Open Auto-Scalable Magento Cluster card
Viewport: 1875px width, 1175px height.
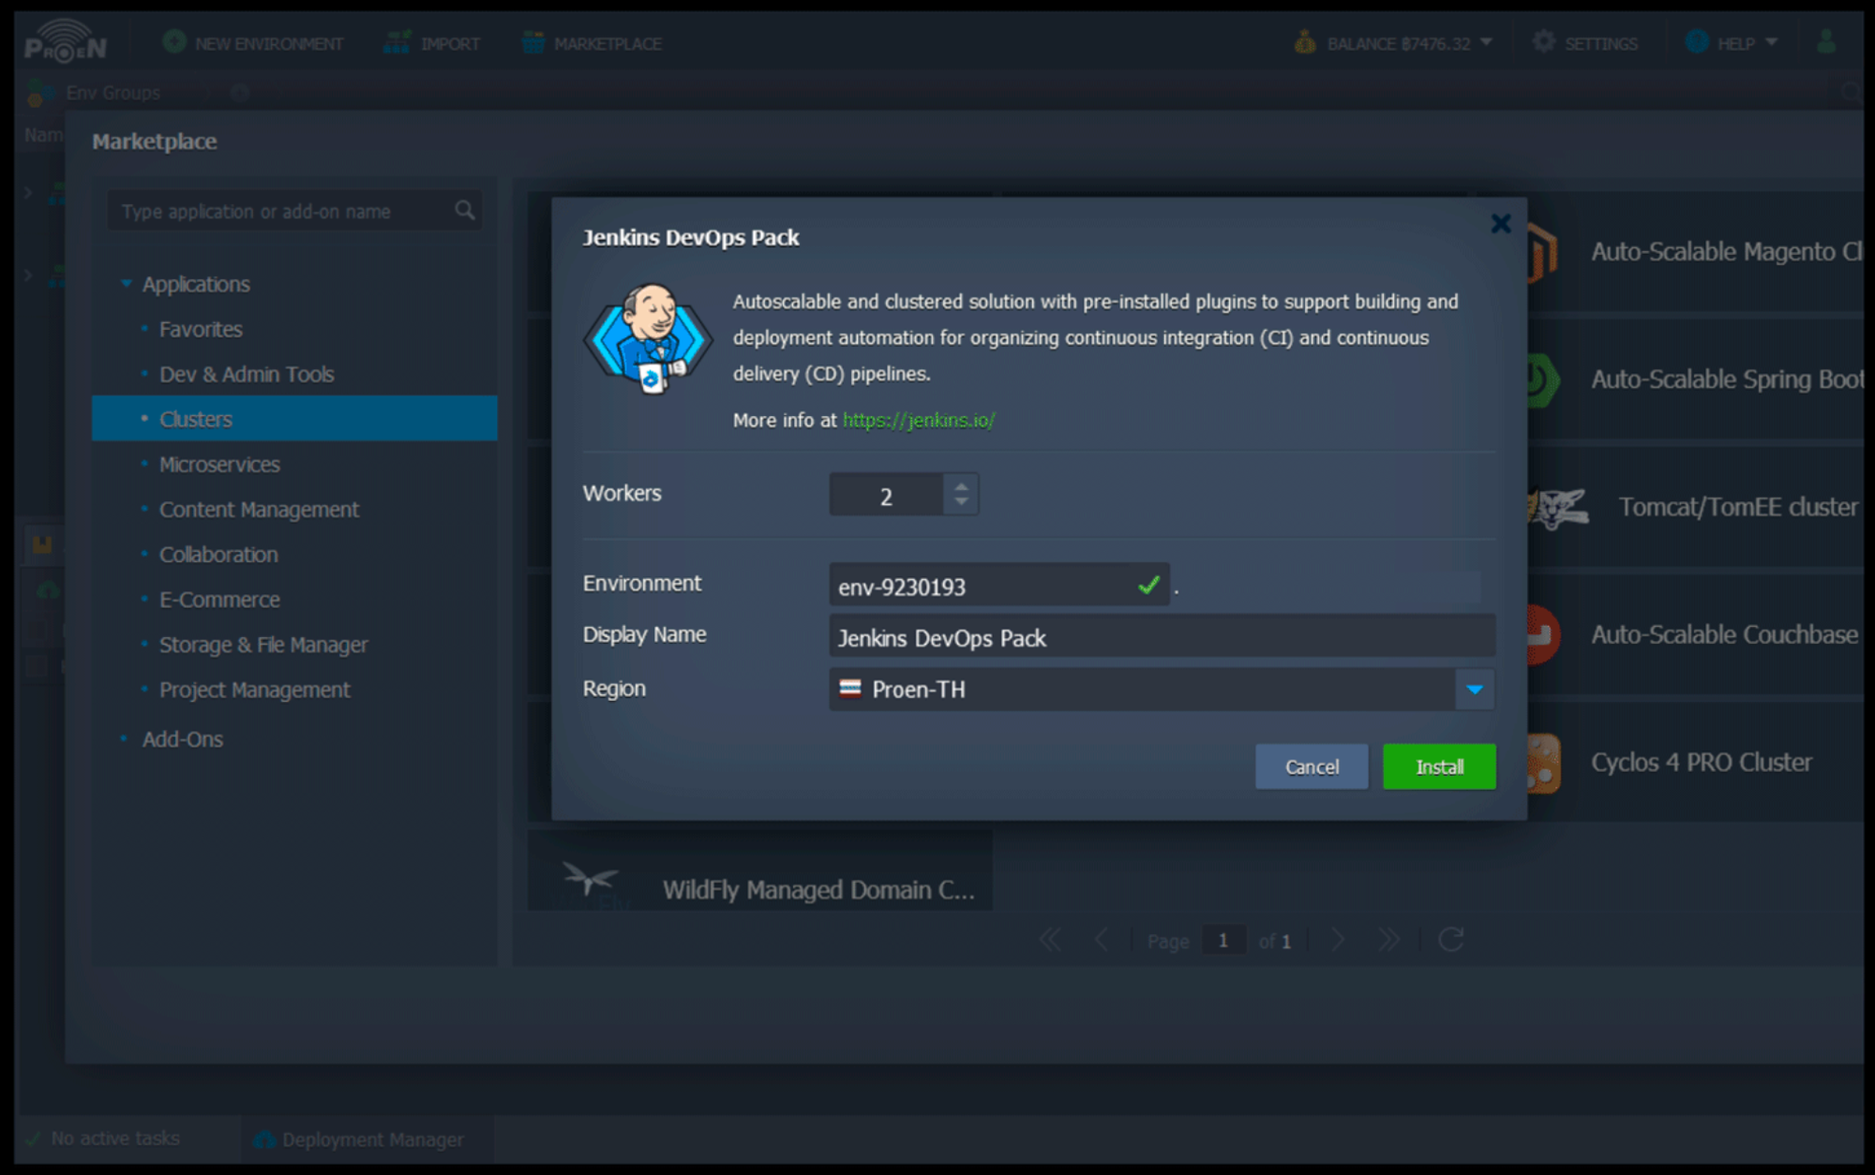1697,251
